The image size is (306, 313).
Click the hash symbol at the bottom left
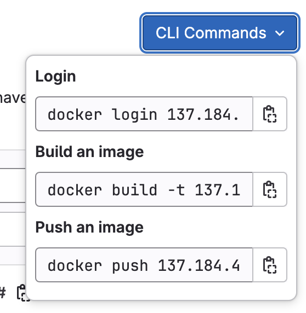click(x=3, y=293)
